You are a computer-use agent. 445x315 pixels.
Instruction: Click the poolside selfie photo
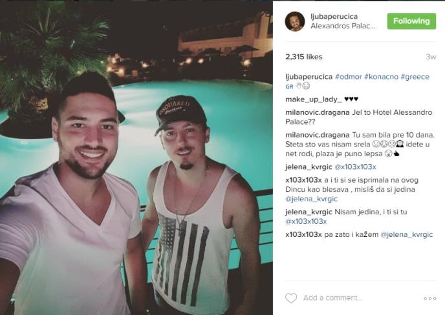(x=136, y=157)
